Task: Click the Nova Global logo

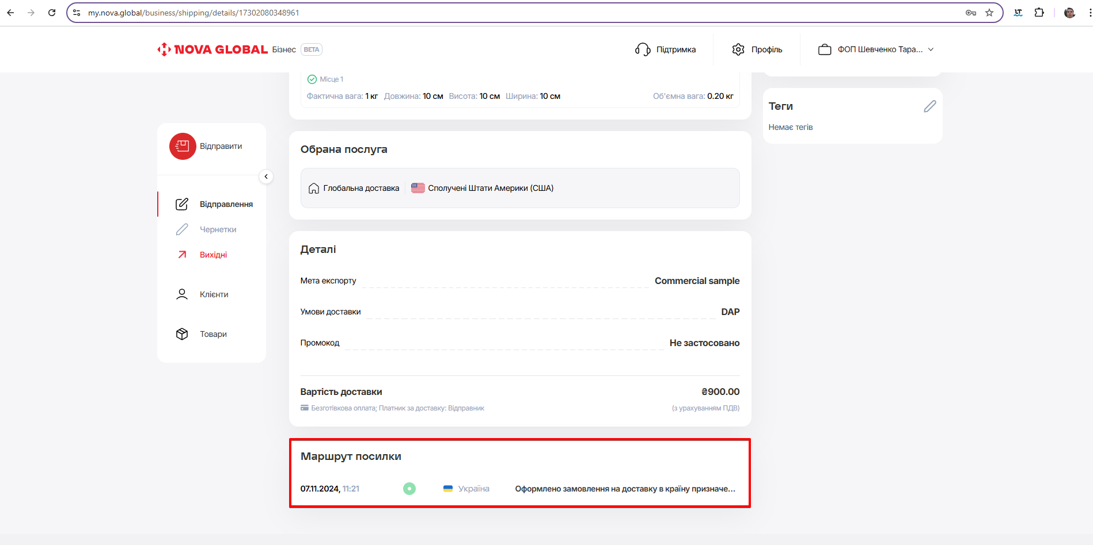Action: click(x=212, y=49)
